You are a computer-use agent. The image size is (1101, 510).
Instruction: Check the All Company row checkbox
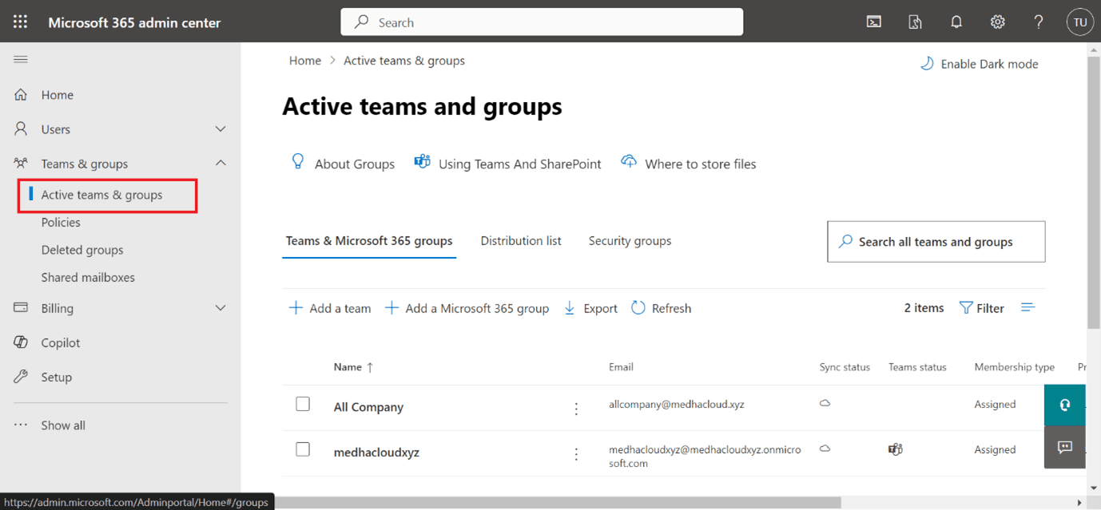[x=303, y=404]
